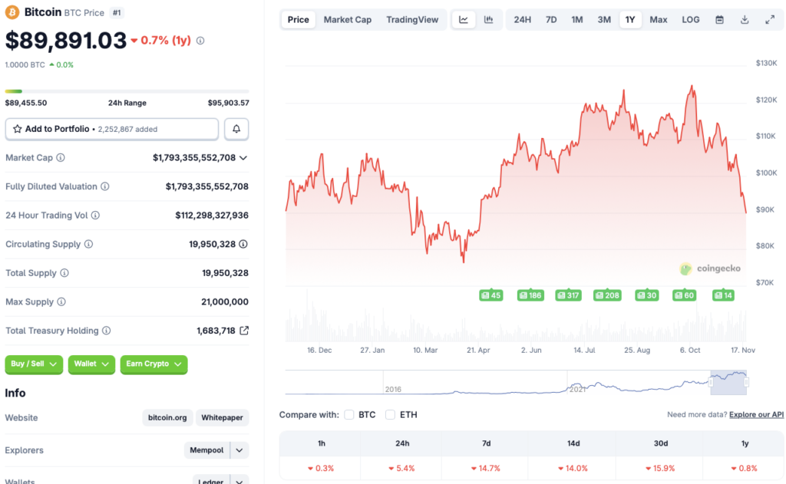The height and width of the screenshot is (484, 786).
Task: Expand the Market Cap row chevron
Action: 244,157
